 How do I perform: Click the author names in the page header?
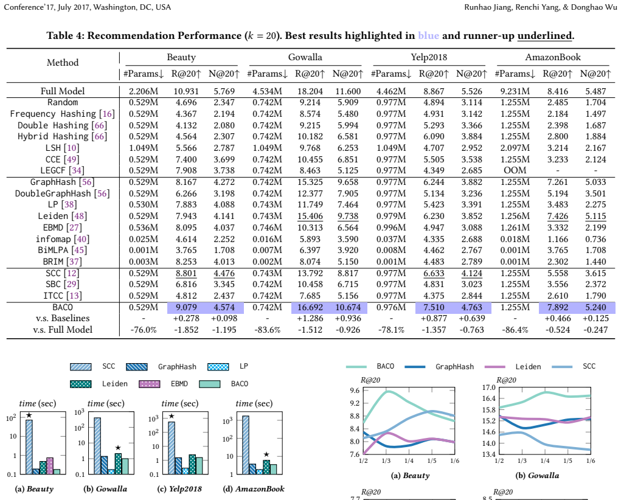tap(540, 7)
